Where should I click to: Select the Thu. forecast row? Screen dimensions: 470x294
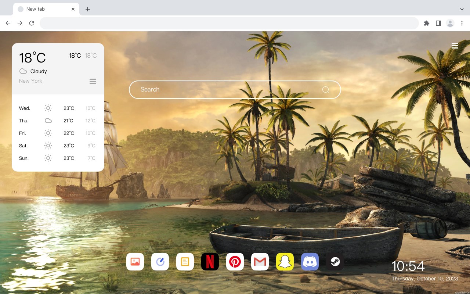58,121
